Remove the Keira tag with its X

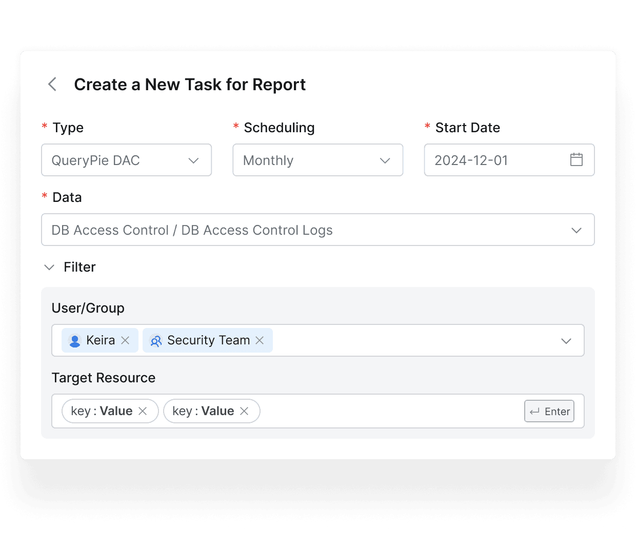click(125, 340)
